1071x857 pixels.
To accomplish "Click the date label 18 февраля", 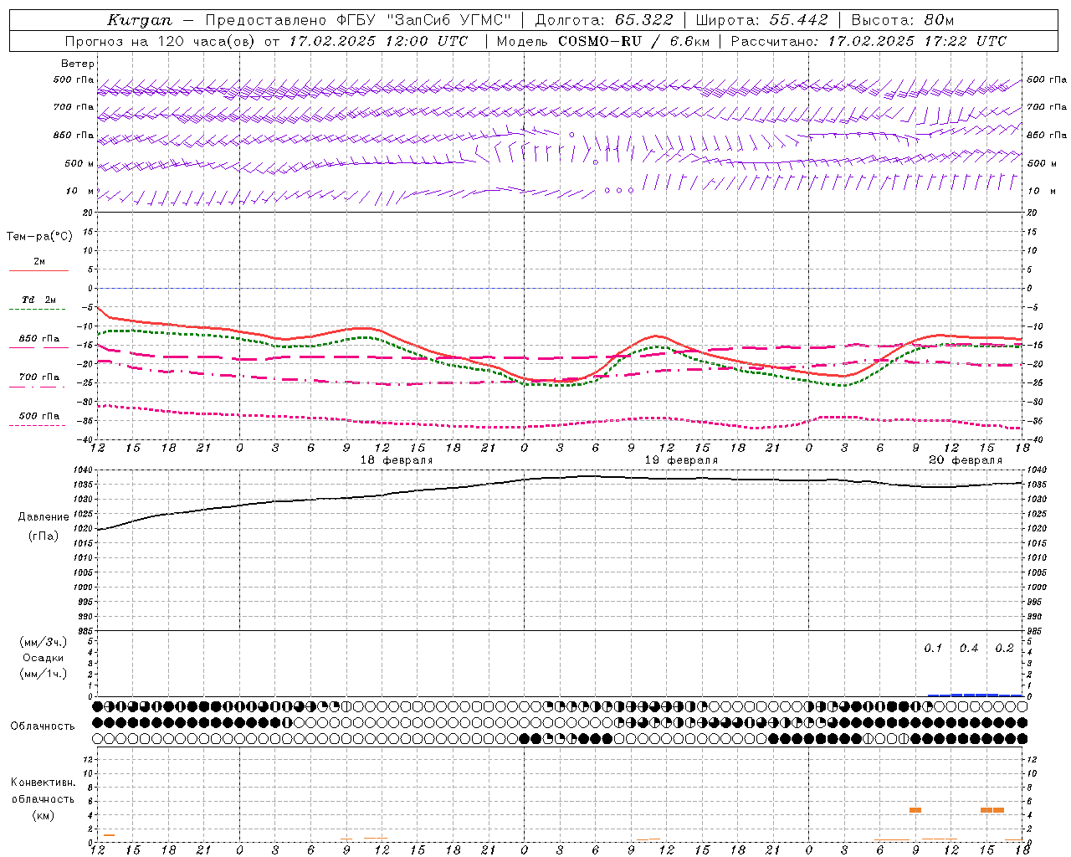I will coord(397,460).
